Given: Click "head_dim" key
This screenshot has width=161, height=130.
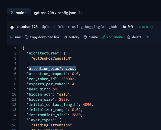Looking at the screenshot, I should click(x=37, y=89).
